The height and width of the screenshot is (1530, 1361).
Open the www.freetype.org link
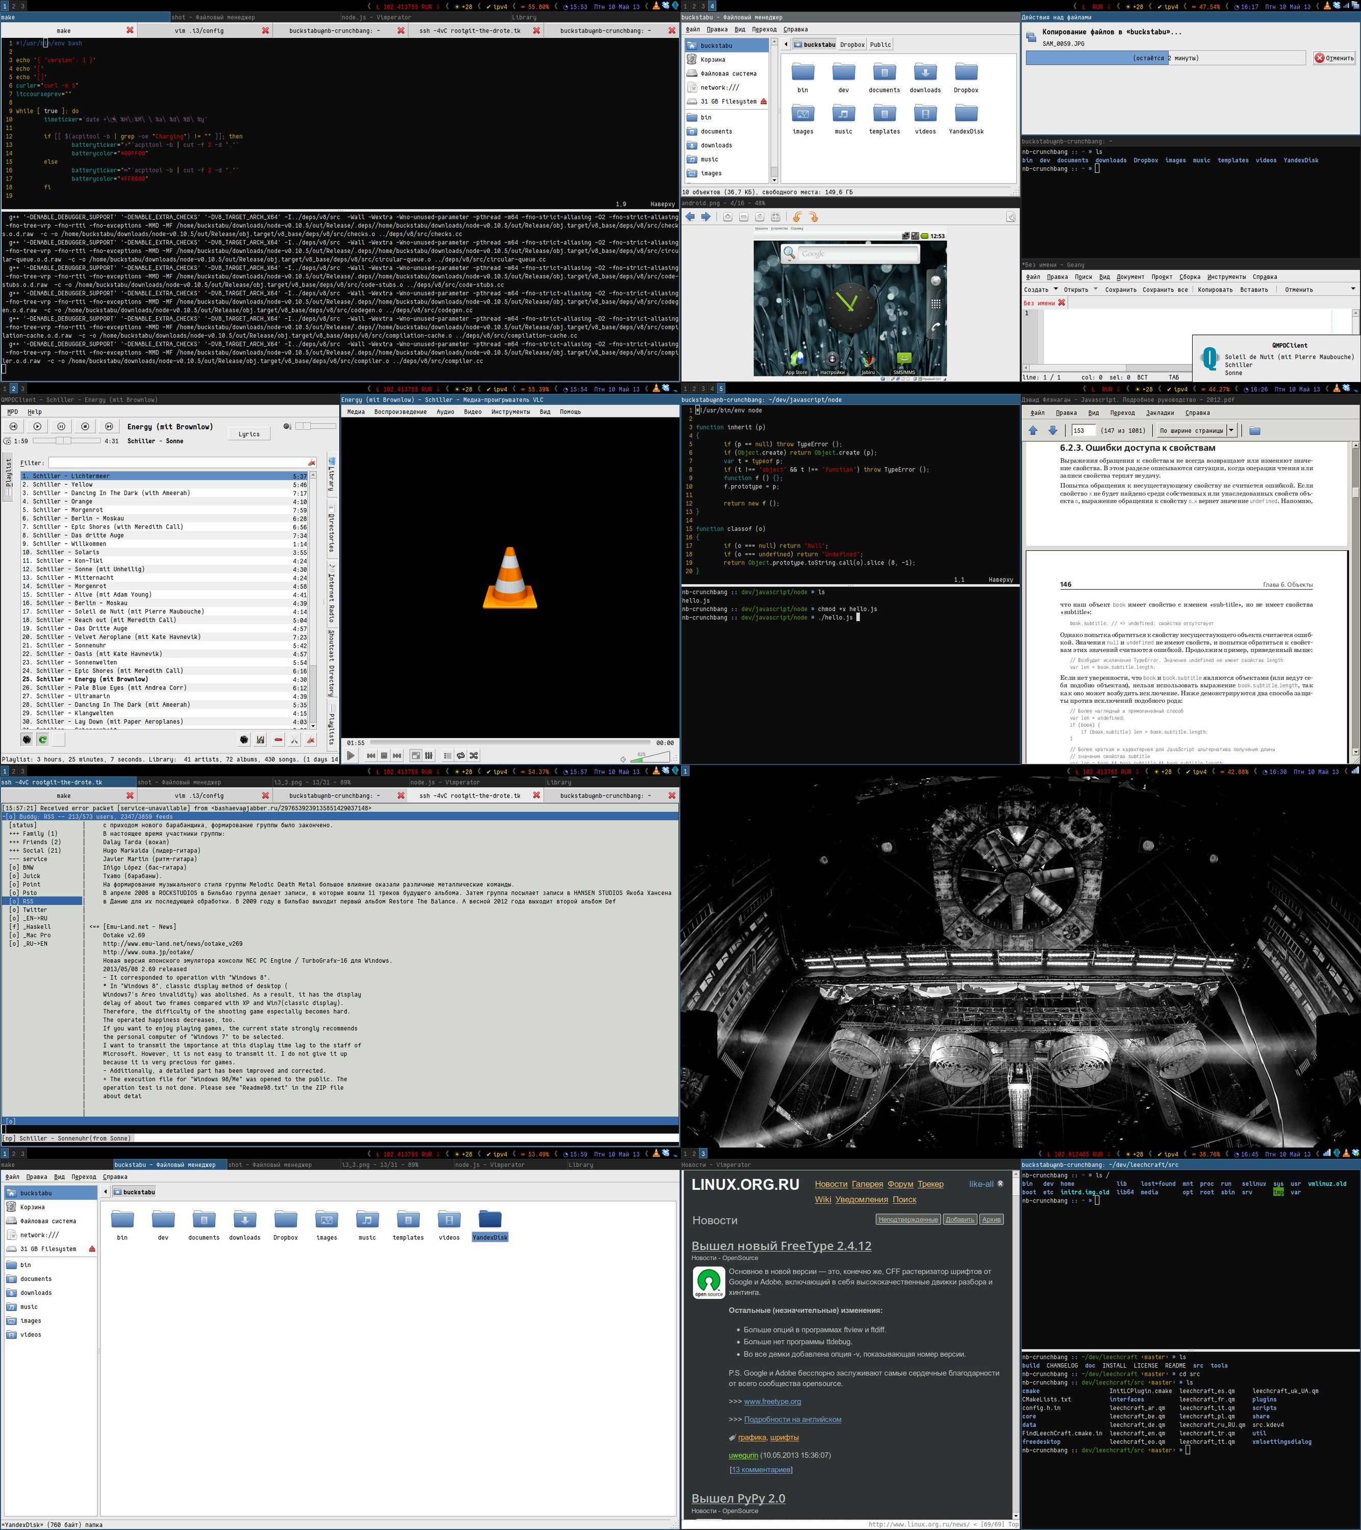(773, 1401)
